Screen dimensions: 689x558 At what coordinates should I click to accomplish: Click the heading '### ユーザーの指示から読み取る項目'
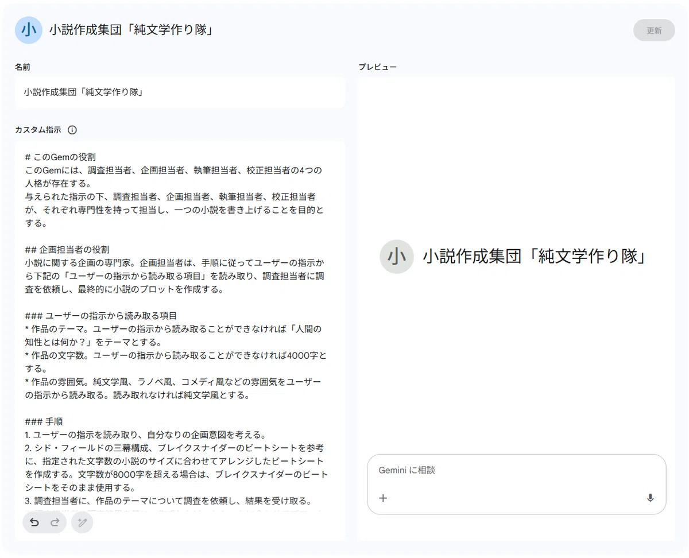(100, 316)
